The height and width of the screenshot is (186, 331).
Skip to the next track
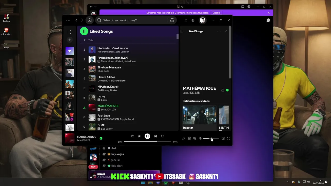tap(155, 136)
